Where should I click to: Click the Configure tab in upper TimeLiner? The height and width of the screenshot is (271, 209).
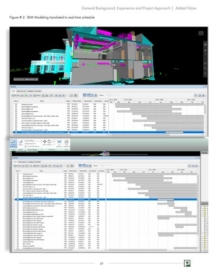coord(30,91)
